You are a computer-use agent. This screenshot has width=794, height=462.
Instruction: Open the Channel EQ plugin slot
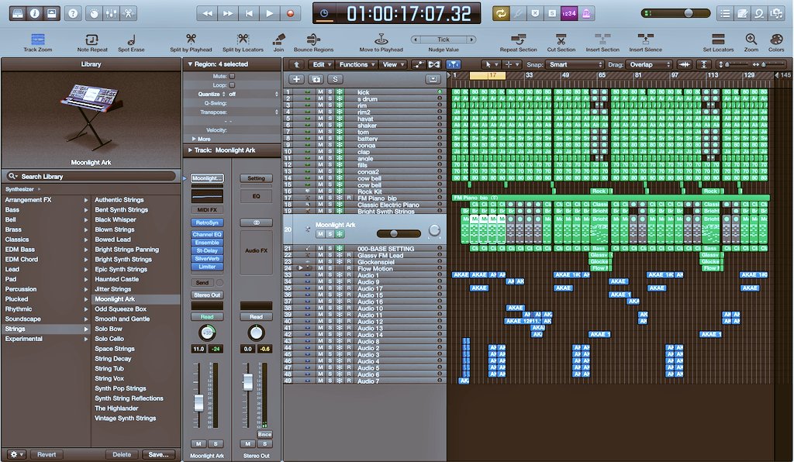click(x=207, y=234)
